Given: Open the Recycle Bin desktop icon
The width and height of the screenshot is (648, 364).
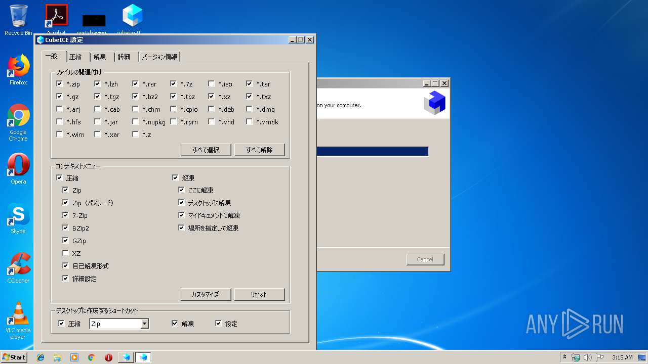Looking at the screenshot, I should pos(18,20).
